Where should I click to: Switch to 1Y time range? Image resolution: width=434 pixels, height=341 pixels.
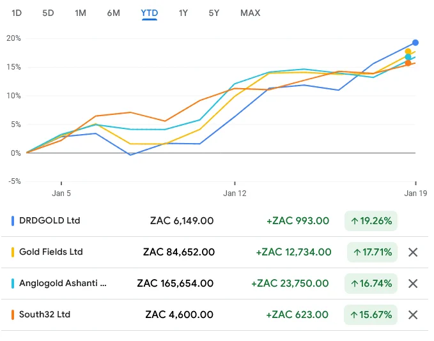pyautogui.click(x=183, y=13)
